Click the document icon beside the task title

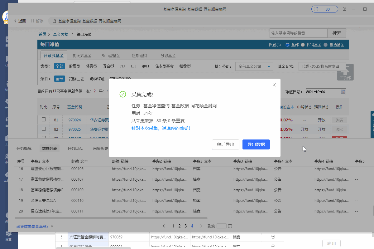pyautogui.click(x=55, y=21)
